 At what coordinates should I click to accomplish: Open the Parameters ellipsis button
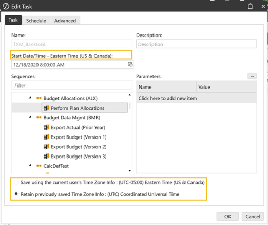(252, 76)
